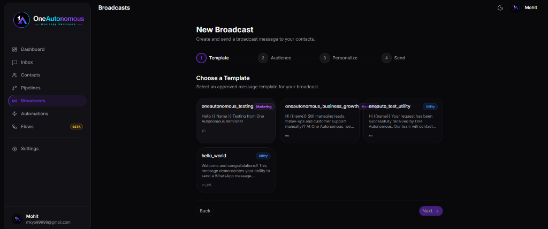Click the "en_US" language label
Image resolution: width=548 pixels, height=229 pixels.
point(206,185)
